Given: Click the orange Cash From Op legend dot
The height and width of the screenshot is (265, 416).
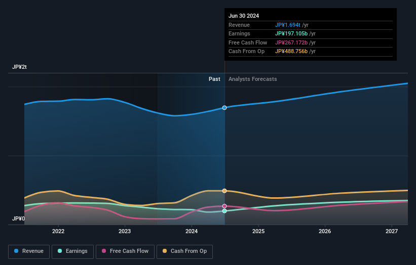Looking at the screenshot, I should click(x=165, y=251).
